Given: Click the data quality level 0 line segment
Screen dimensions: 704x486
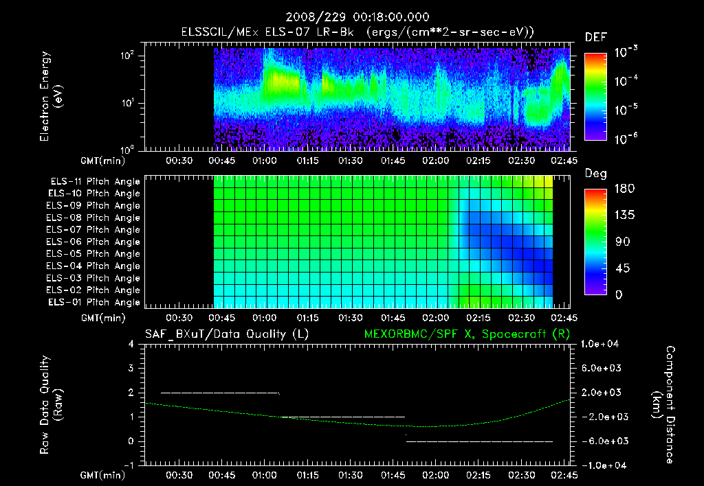Looking at the screenshot, I should 479,441.
